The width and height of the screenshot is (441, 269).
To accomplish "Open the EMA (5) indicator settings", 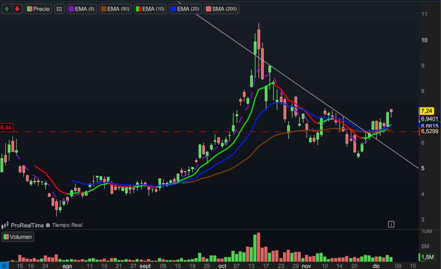I will click(x=82, y=9).
